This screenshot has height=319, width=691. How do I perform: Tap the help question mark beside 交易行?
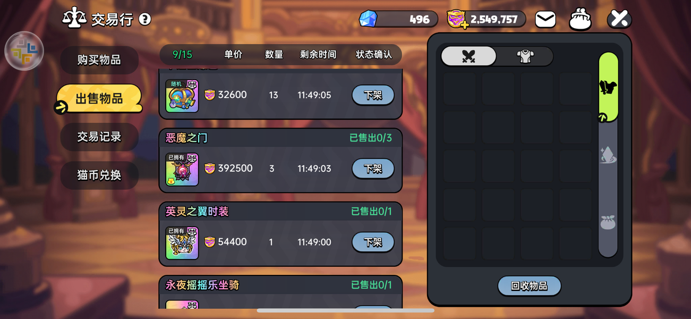[144, 20]
